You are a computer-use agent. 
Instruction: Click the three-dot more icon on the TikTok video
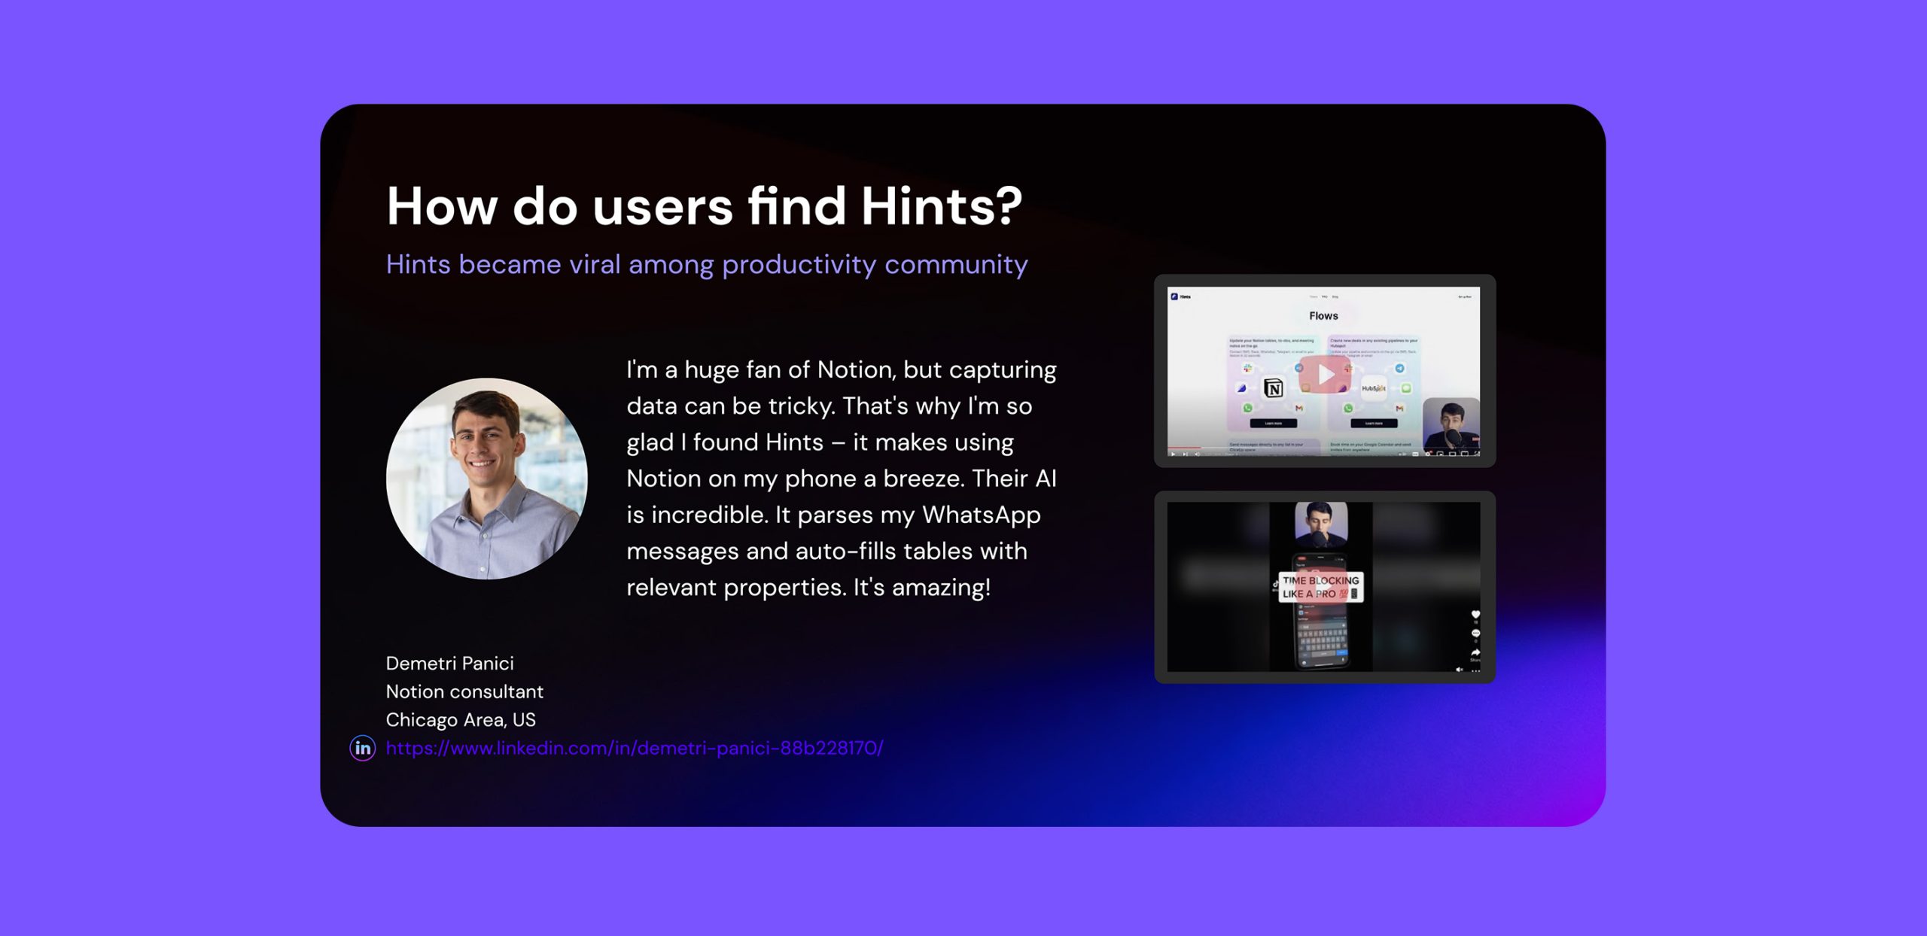(x=1475, y=670)
